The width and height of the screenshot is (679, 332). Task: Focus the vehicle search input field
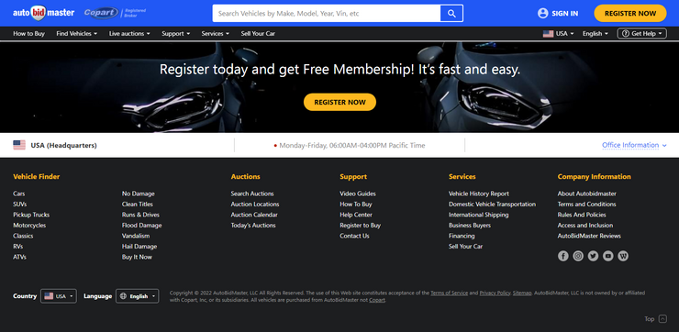click(327, 14)
